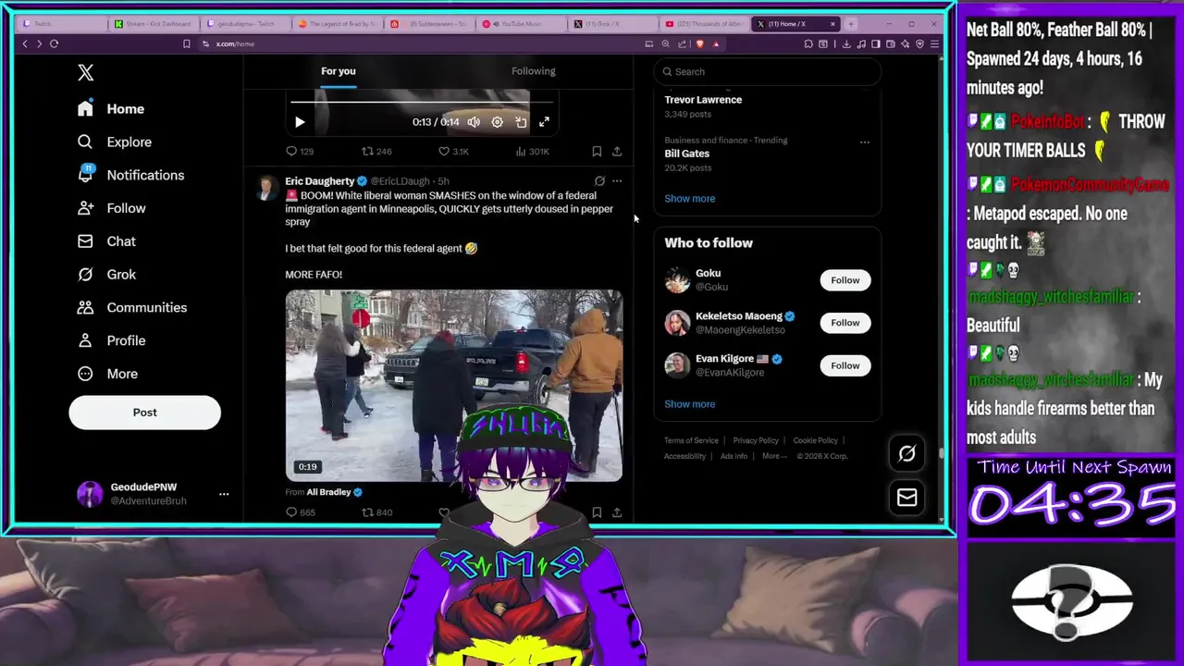Expand the More footer menu
The width and height of the screenshot is (1184, 666).
click(x=774, y=456)
